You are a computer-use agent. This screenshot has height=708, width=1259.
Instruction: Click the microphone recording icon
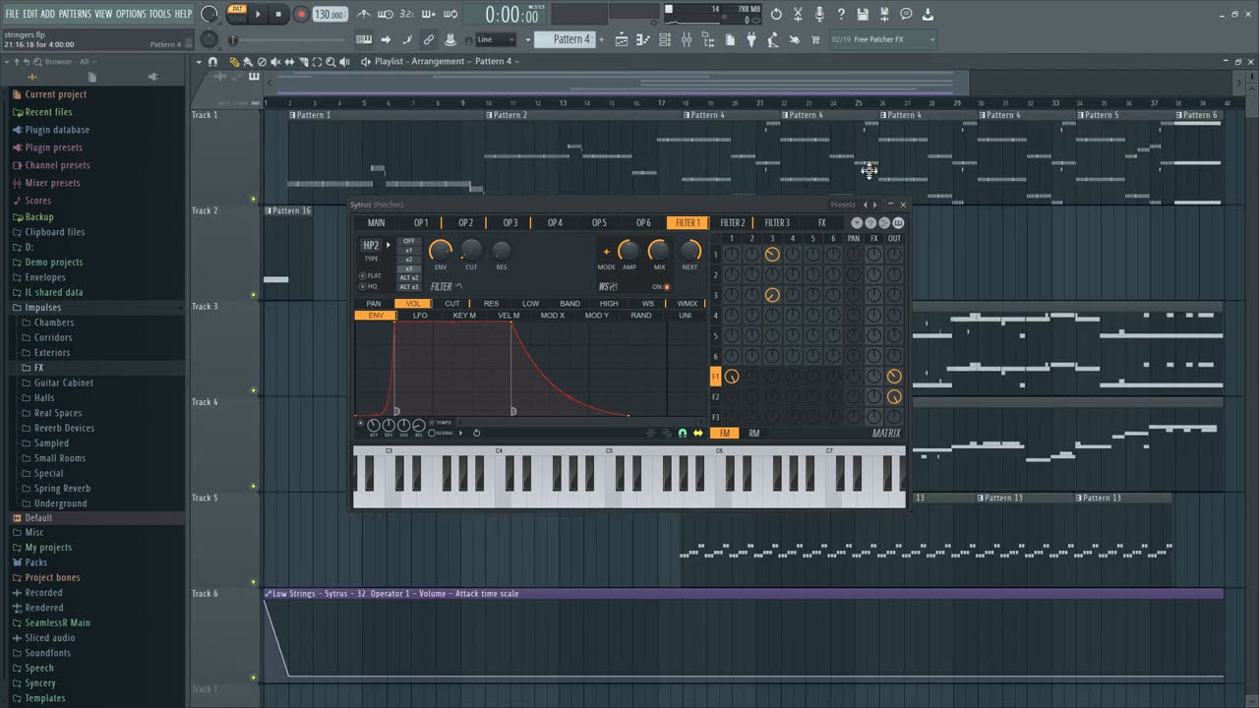pyautogui.click(x=819, y=14)
